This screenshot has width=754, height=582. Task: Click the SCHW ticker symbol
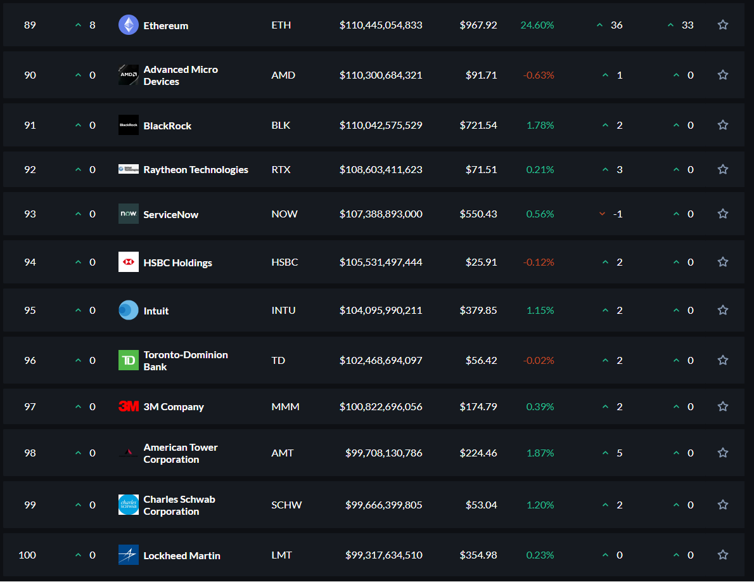click(286, 505)
